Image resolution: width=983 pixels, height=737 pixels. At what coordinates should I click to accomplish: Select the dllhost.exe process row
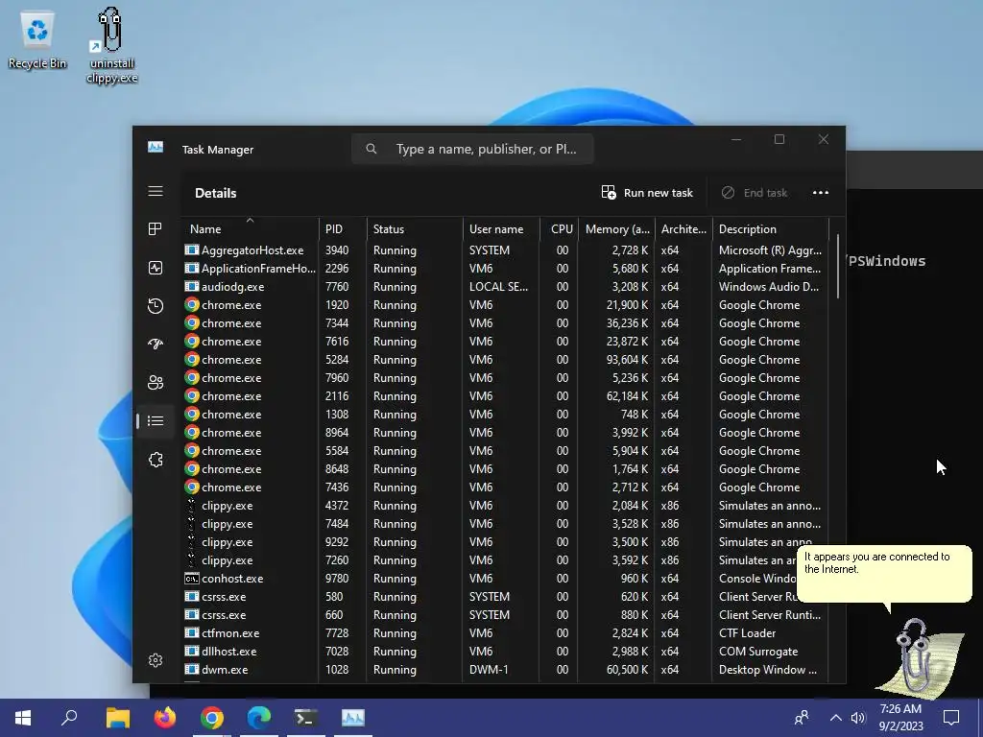coord(505,652)
